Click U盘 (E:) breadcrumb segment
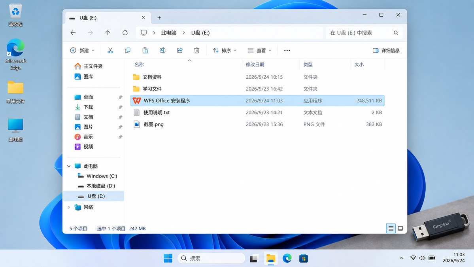This screenshot has height=267, width=474. tap(200, 33)
